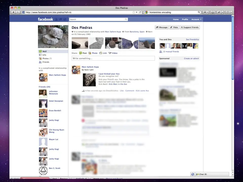Click the Write something text box
243x182 pixels.
(x=113, y=58)
